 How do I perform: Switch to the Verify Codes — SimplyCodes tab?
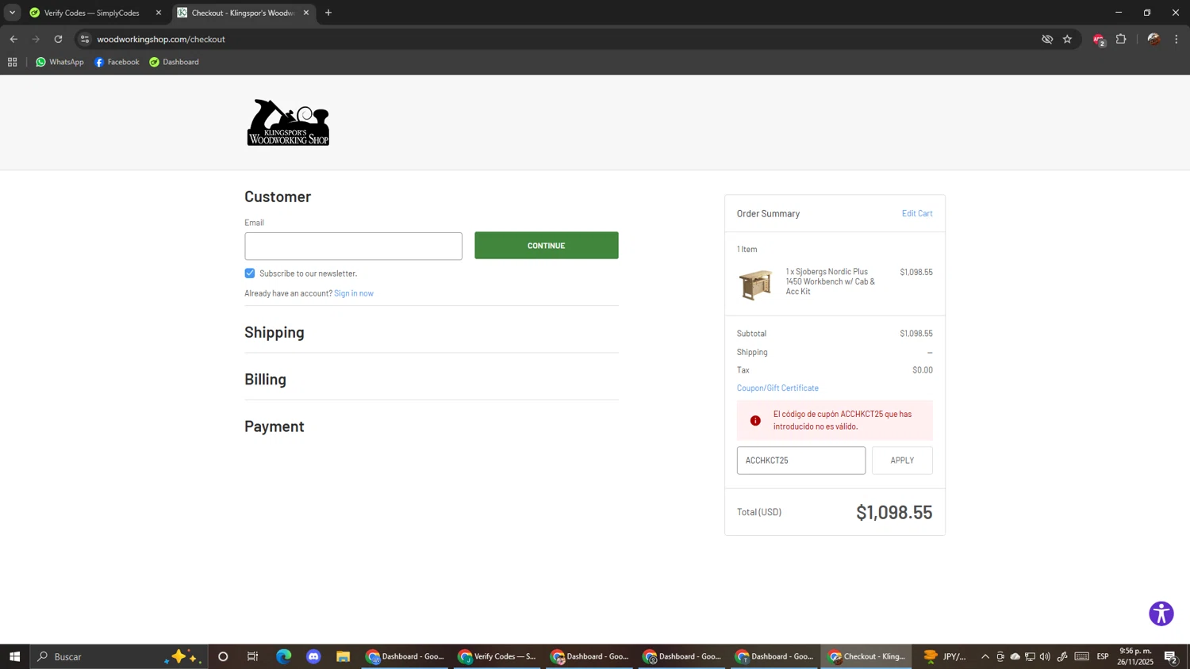[91, 13]
